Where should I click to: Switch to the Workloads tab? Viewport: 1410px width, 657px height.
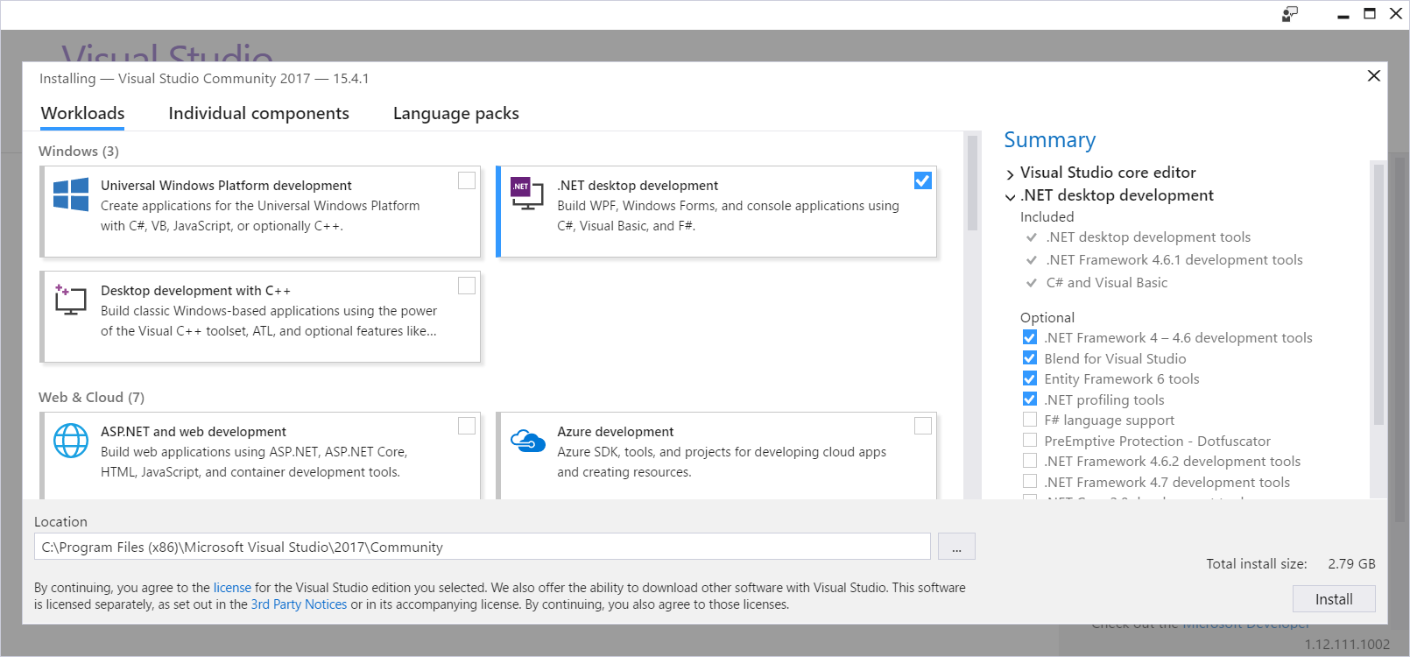click(x=82, y=114)
